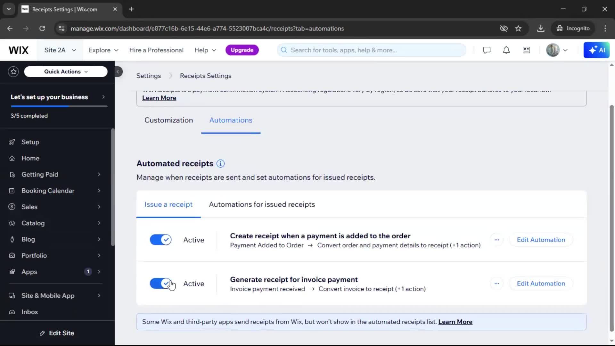Reload the page

(42, 29)
